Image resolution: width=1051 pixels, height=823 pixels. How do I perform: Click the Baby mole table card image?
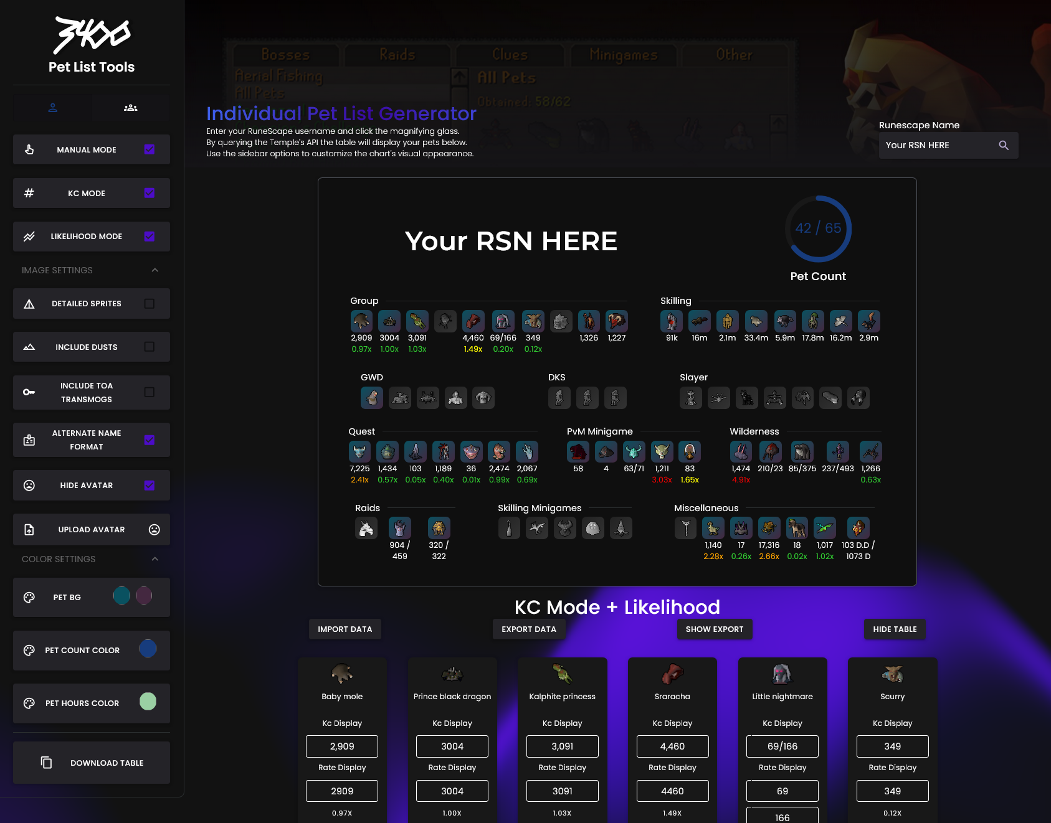coord(342,674)
